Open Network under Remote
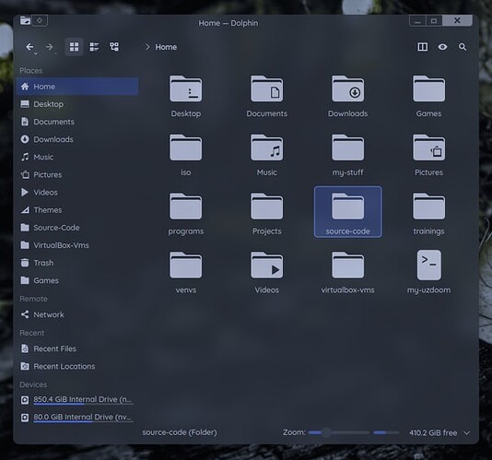The height and width of the screenshot is (460, 492). (x=77, y=314)
